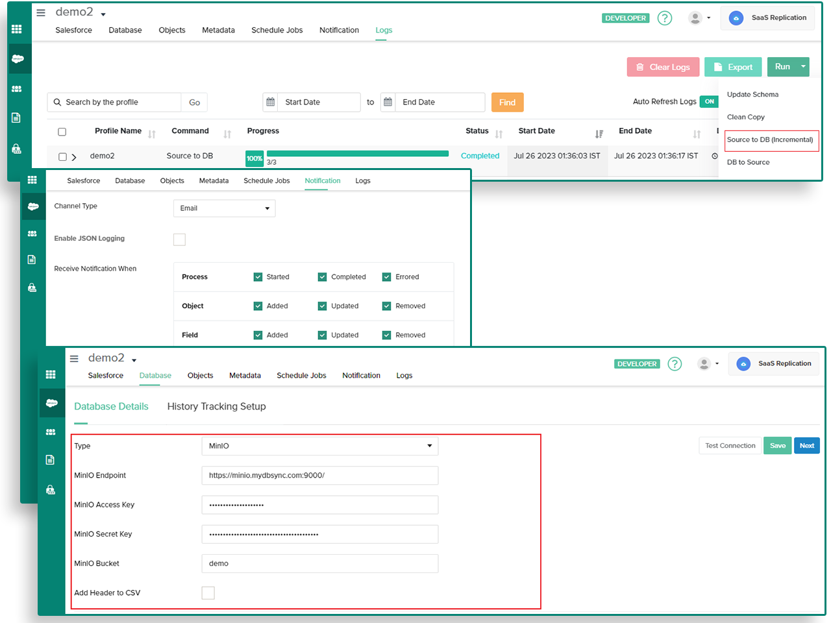
Task: Open demo2 profile dropdown in Database window
Action: tap(134, 360)
